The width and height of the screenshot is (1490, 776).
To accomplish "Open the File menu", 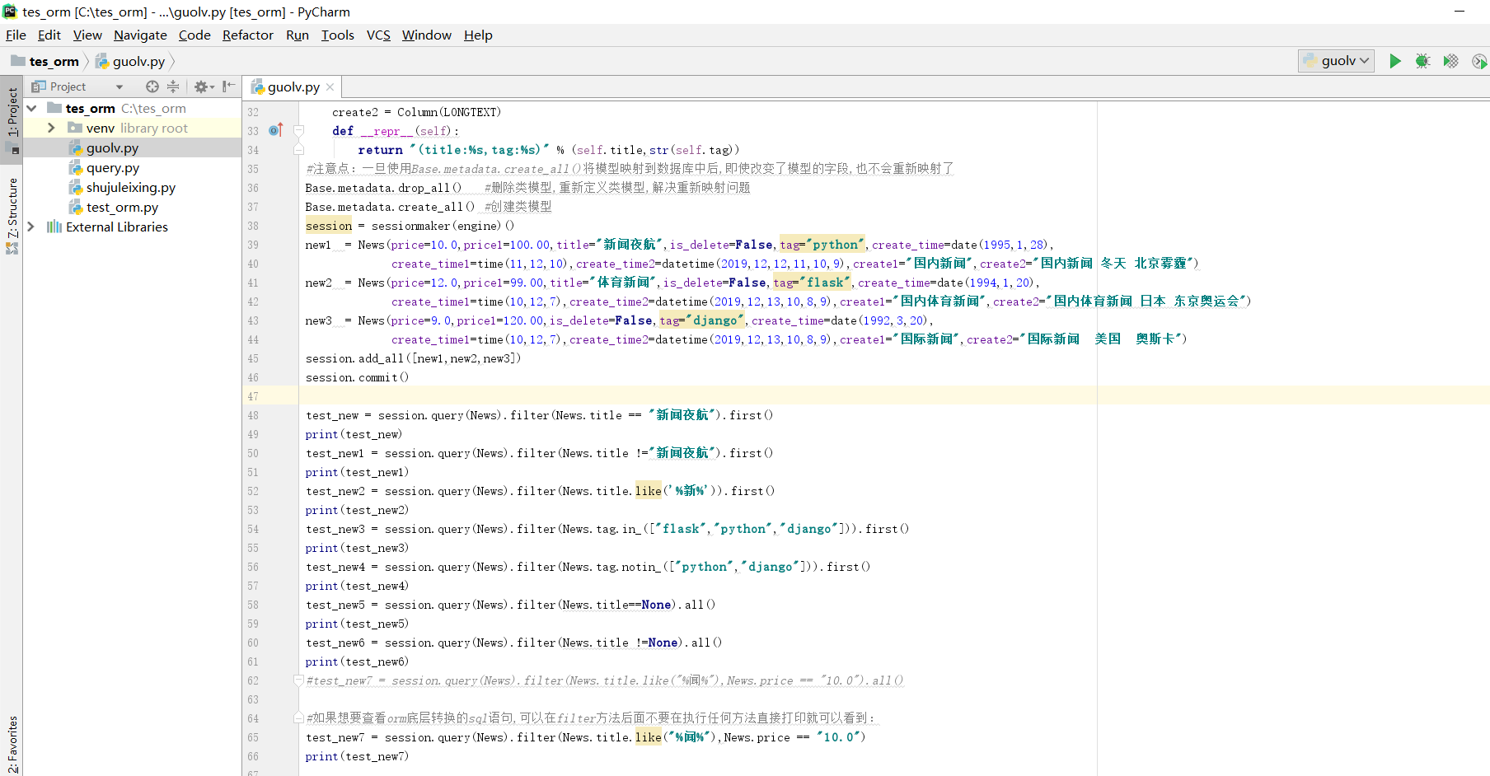I will pyautogui.click(x=16, y=35).
